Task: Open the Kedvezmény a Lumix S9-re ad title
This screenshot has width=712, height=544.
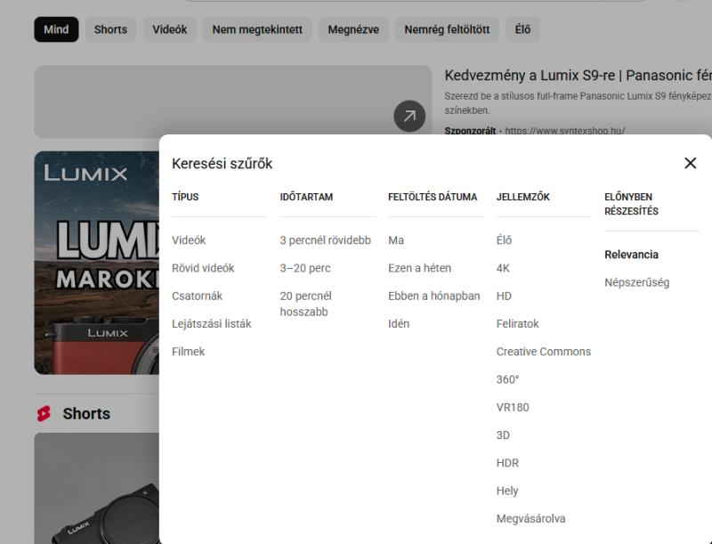Action: [578, 76]
